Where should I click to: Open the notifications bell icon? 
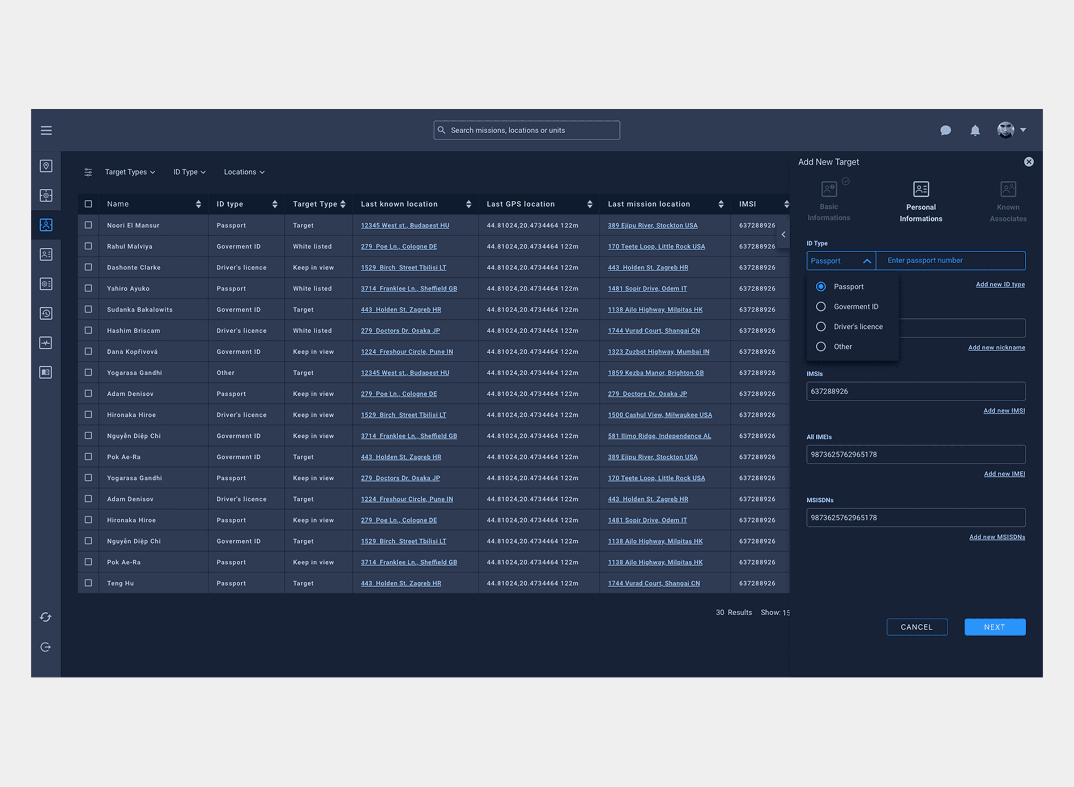pyautogui.click(x=975, y=130)
